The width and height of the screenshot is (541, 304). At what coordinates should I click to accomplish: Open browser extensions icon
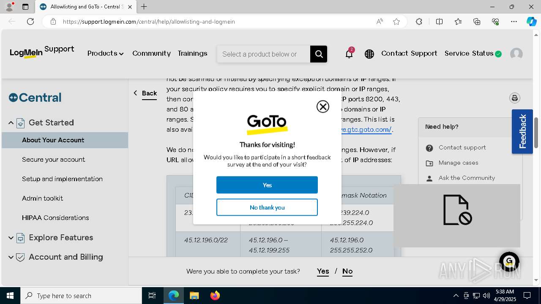pos(419,22)
